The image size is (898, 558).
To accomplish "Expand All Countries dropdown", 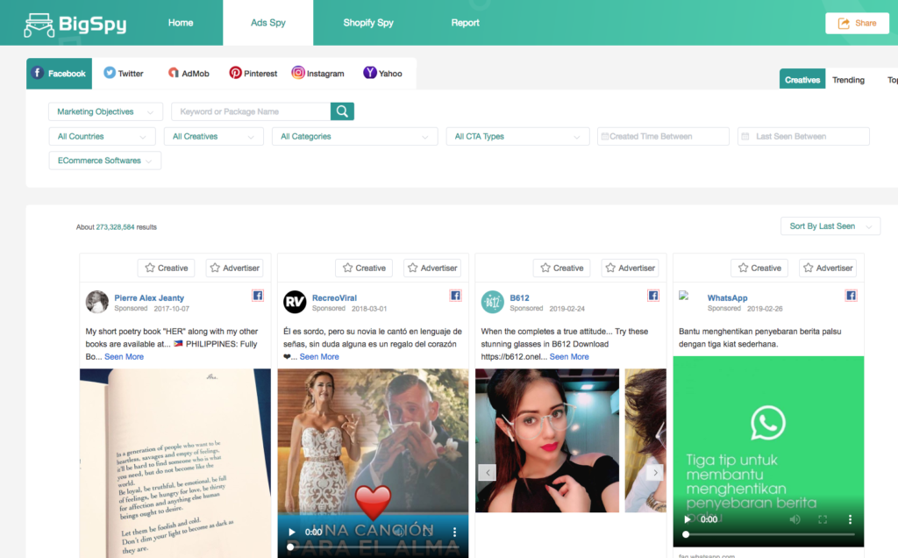I will click(x=102, y=136).
